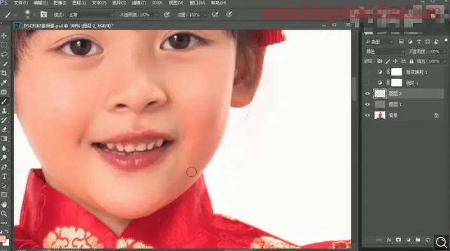This screenshot has width=450, height=251.
Task: Select the Brush tool in toolbox
Action: (4, 102)
